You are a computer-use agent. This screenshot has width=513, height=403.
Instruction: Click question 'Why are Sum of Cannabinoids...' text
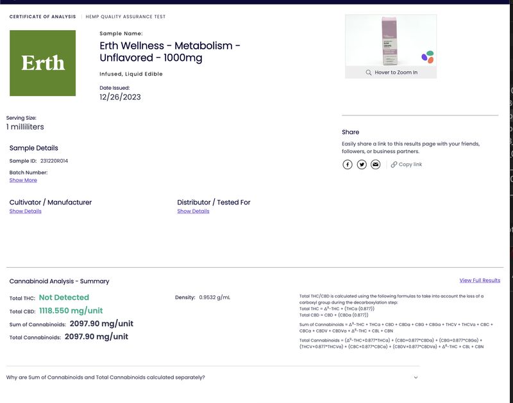point(105,377)
